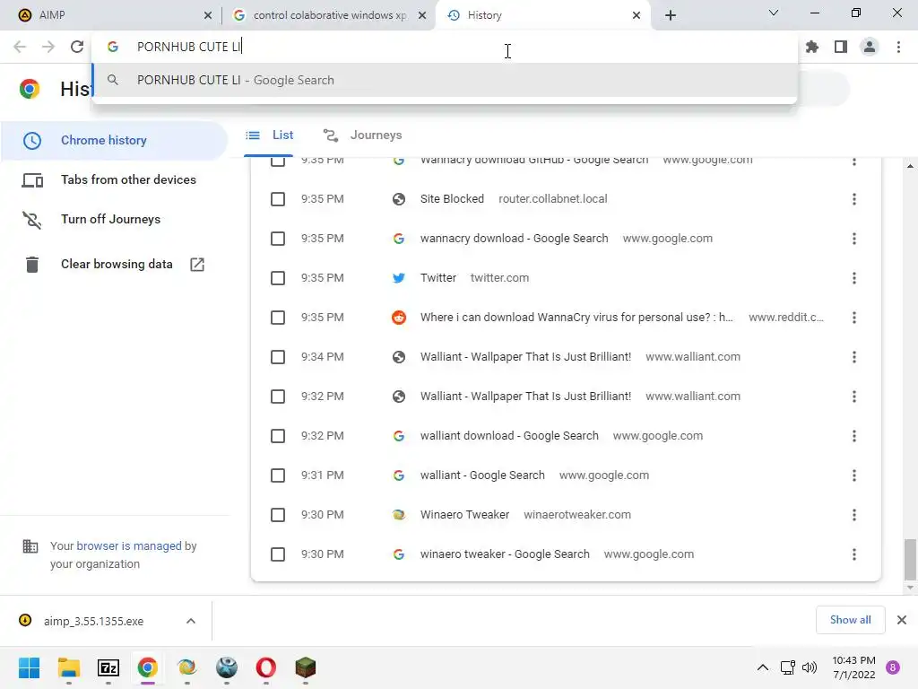Open more actions for reddit WannaCry entry
This screenshot has height=689, width=918.
click(x=854, y=318)
